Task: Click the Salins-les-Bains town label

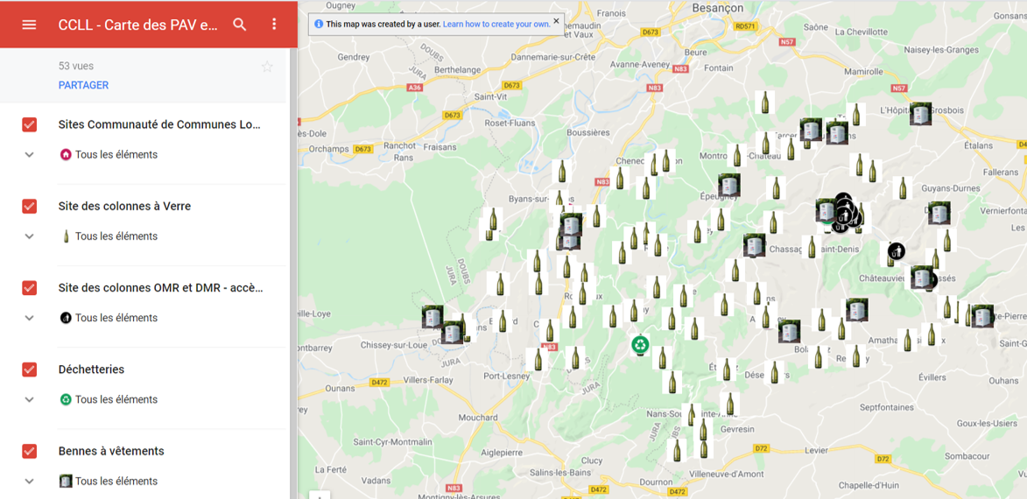Action: 559,473
